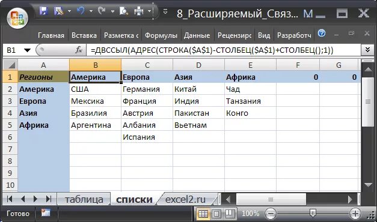The image size is (377, 222).
Task: Open the redo history dropdown
Action: coord(112,11)
